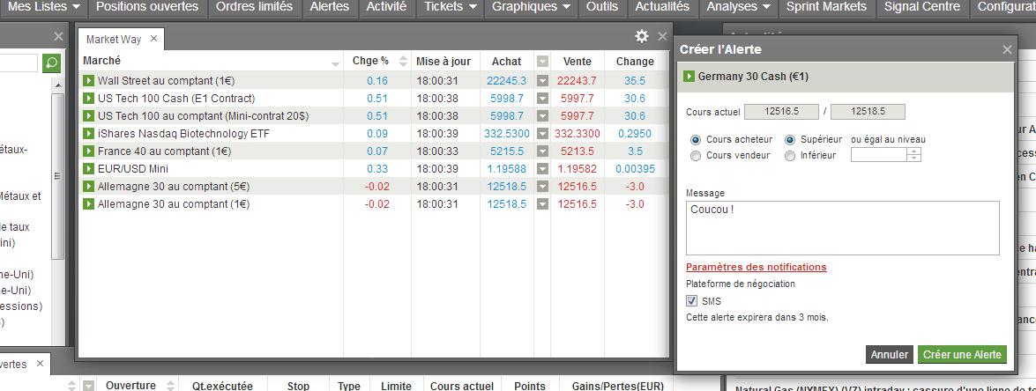1036x391 pixels.
Task: Click the green arrow icon next to EUR/USD Mini
Action: tap(88, 169)
